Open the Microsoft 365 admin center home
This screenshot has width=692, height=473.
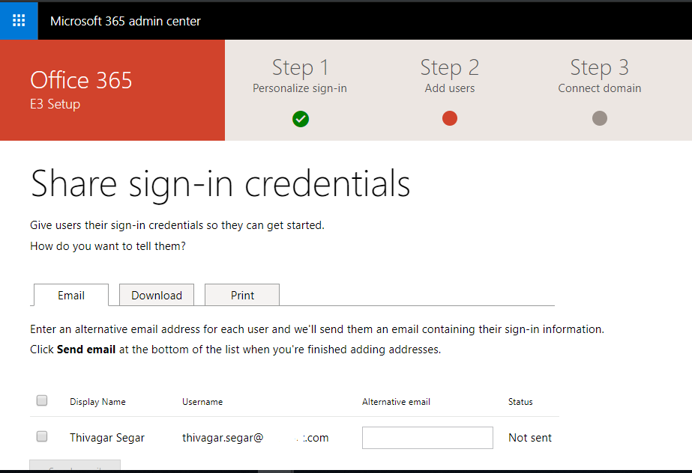pos(124,21)
